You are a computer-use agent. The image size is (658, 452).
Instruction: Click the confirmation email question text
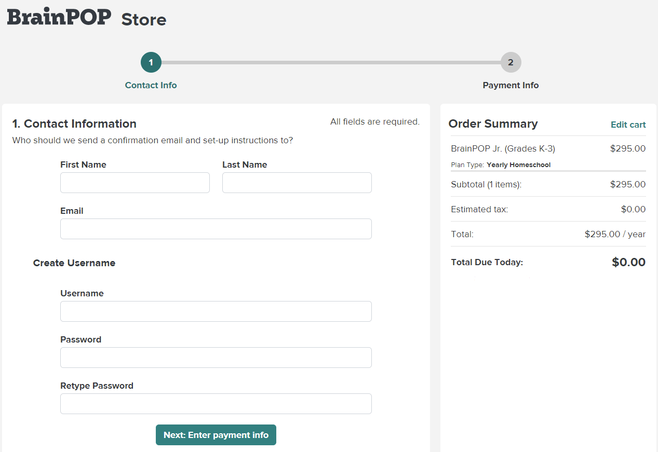pos(153,140)
